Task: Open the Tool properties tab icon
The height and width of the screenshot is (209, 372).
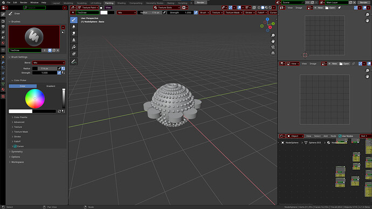Action: (x=3, y=15)
